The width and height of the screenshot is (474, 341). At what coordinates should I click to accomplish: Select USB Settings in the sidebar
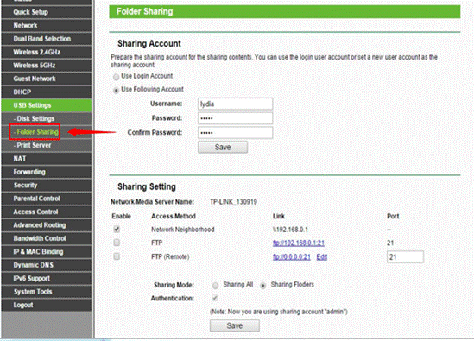tap(47, 105)
